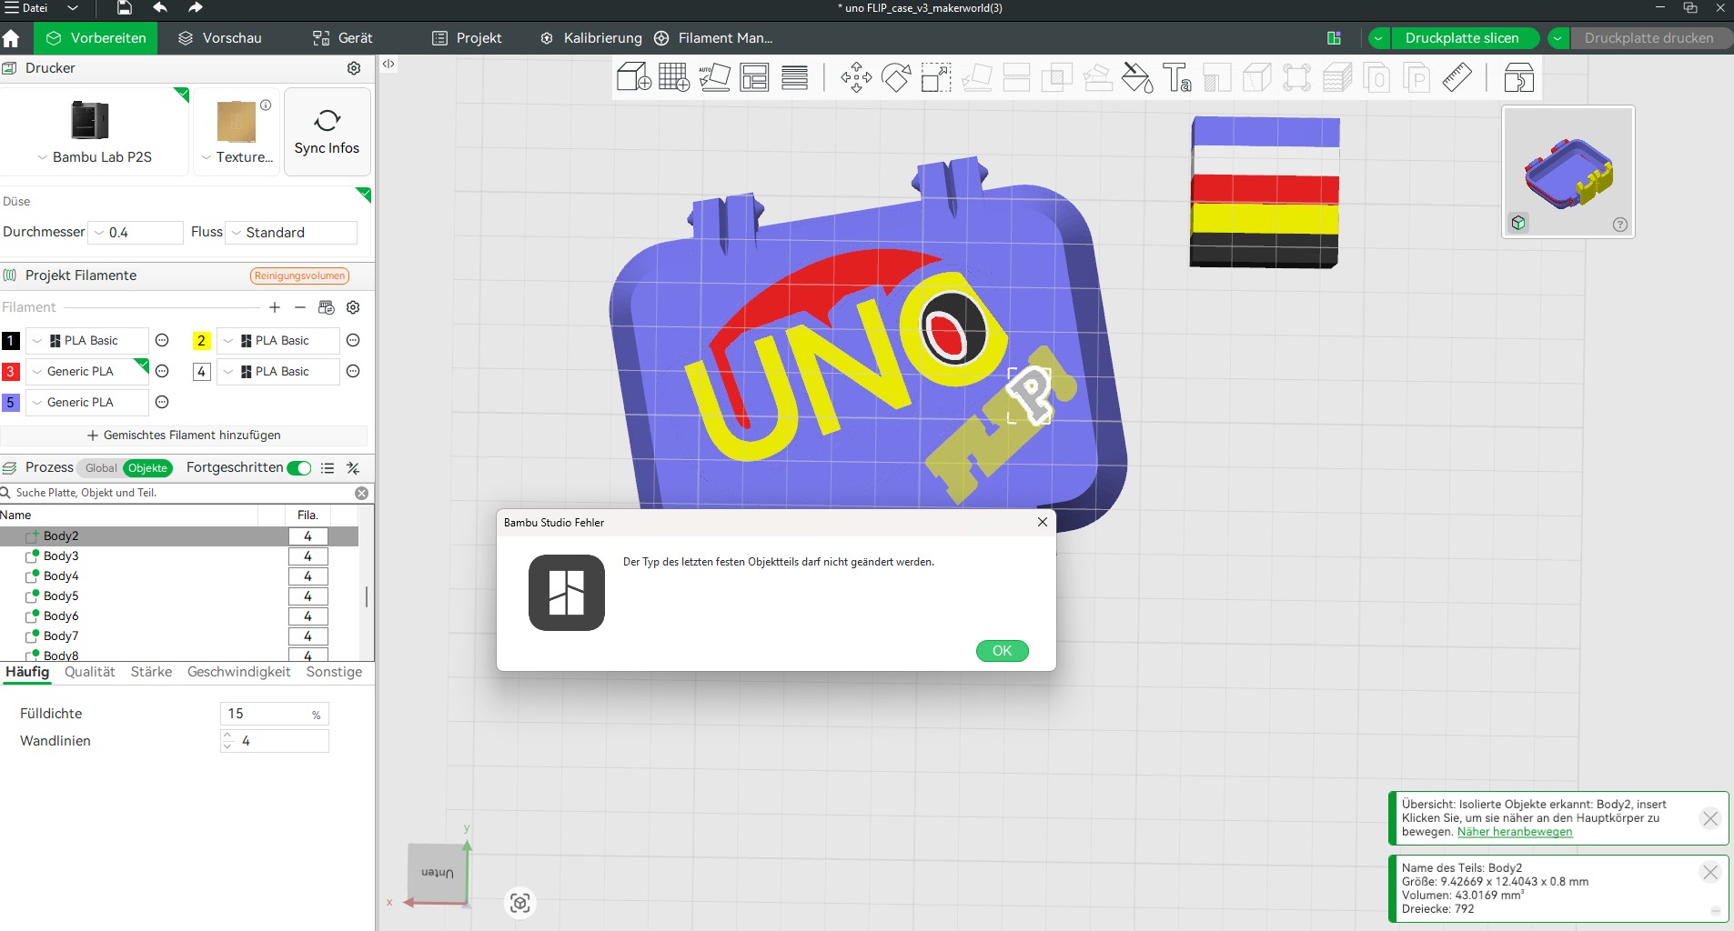Image resolution: width=1734 pixels, height=931 pixels.
Task: Click the Home icon
Action: click(11, 38)
